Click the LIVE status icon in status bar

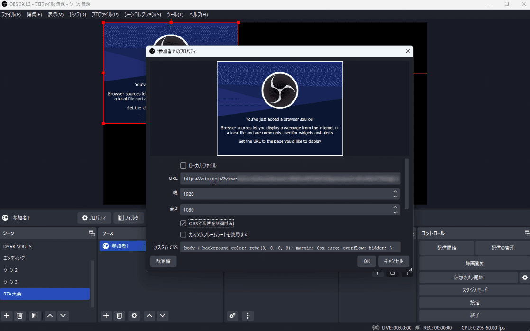pyautogui.click(x=375, y=327)
